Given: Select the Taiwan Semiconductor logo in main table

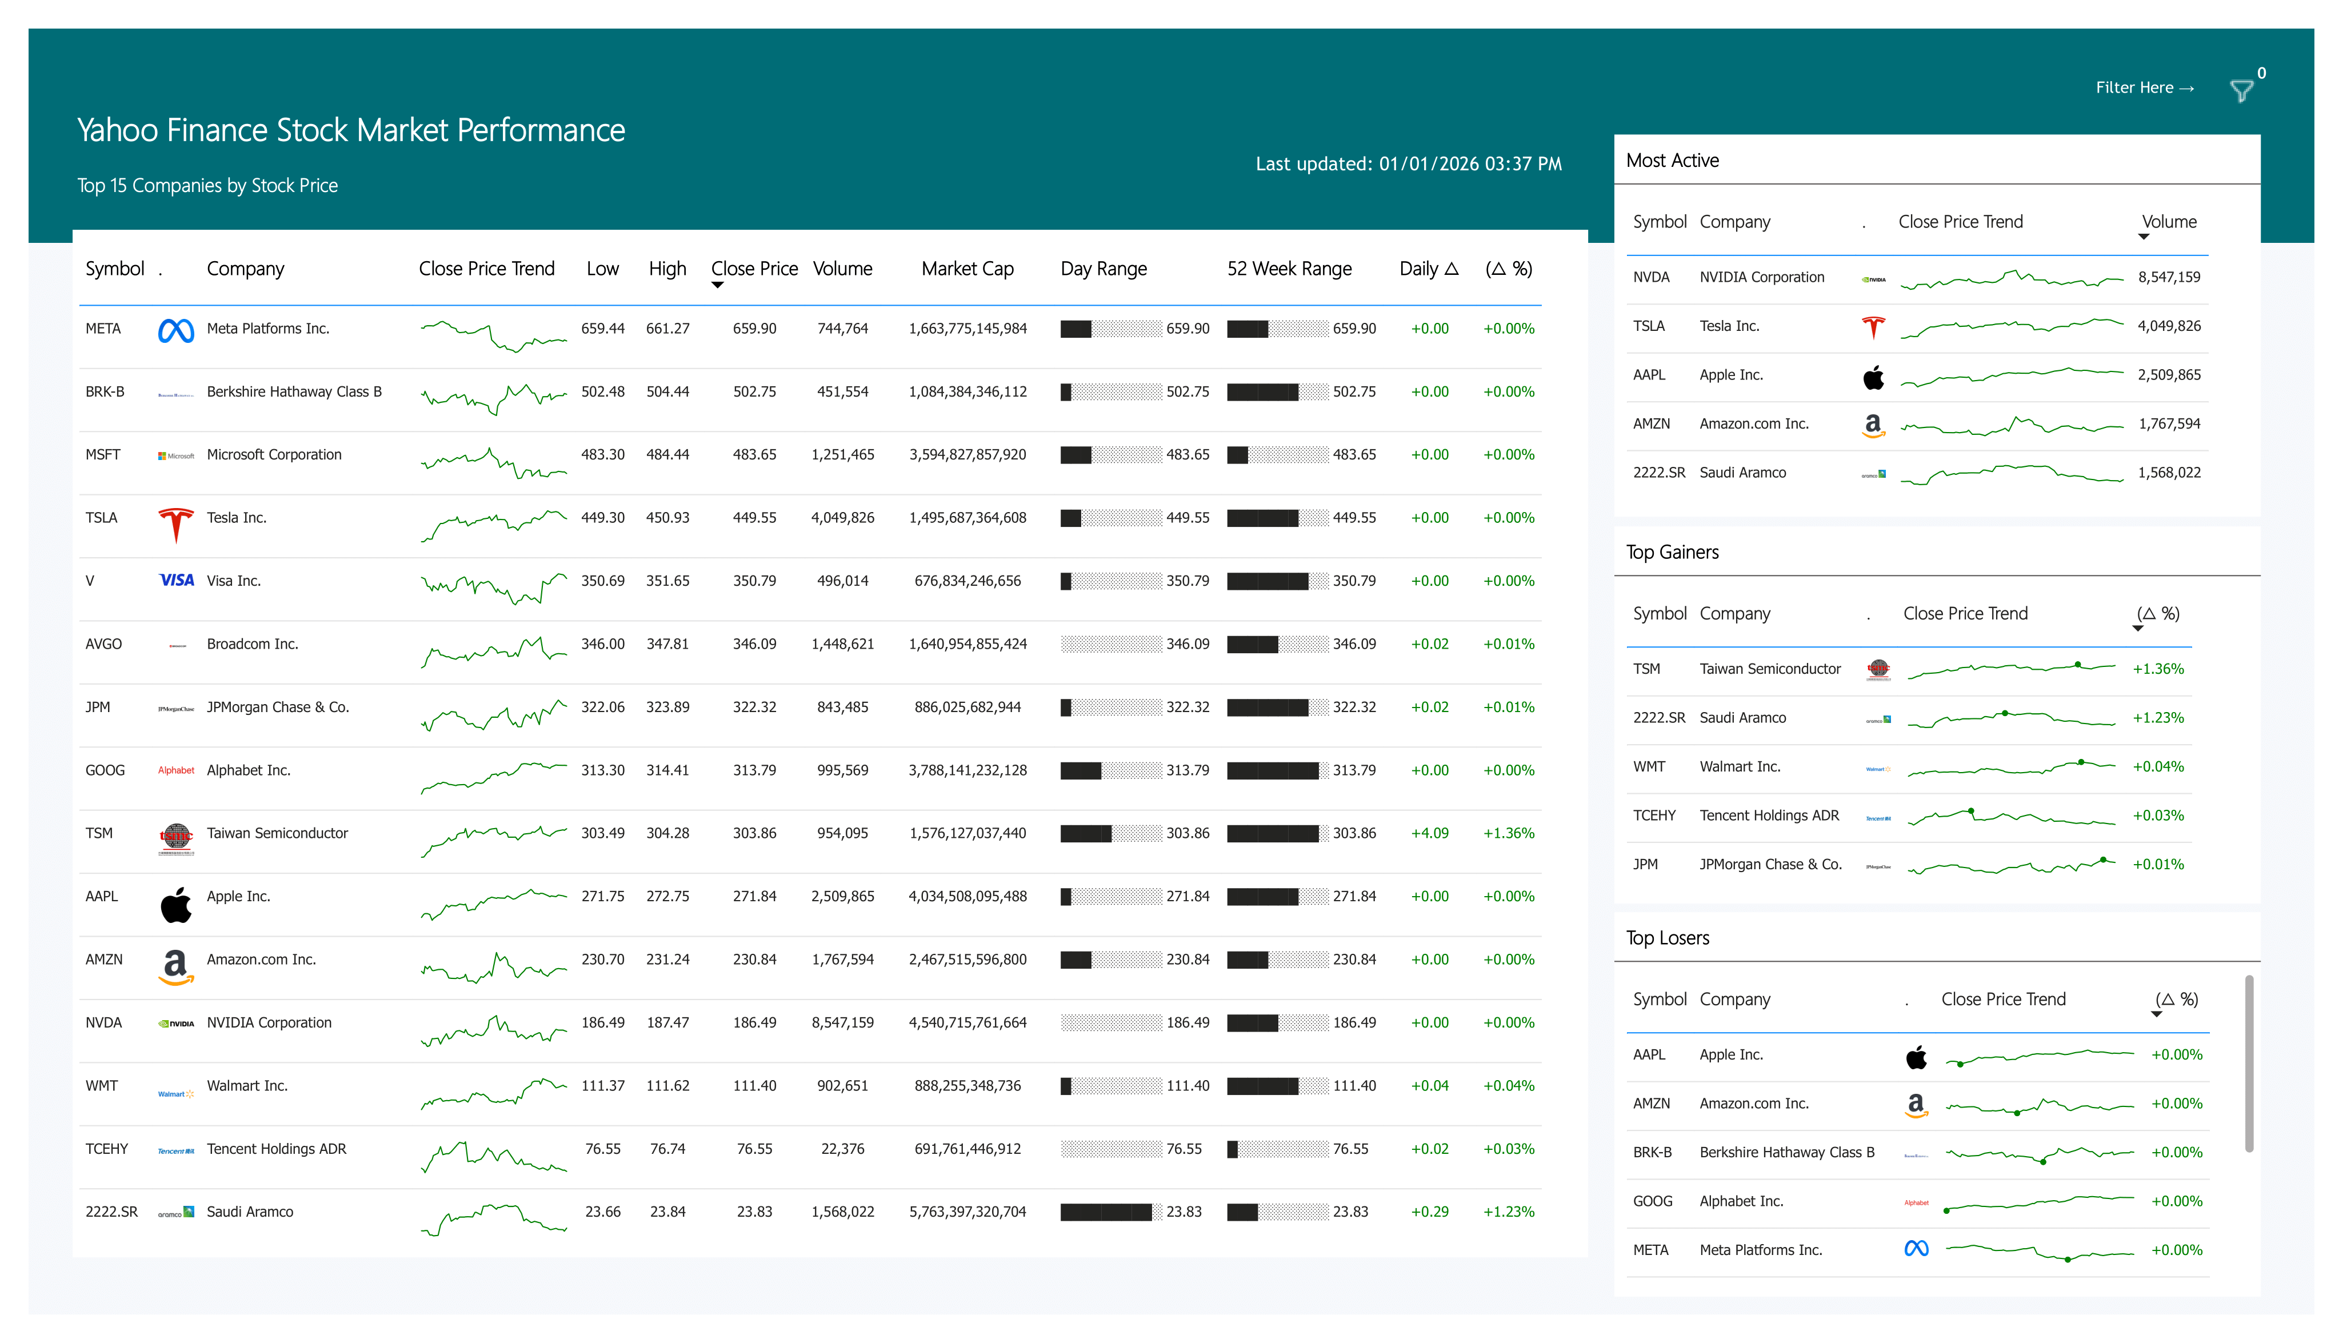Looking at the screenshot, I should pos(176,840).
